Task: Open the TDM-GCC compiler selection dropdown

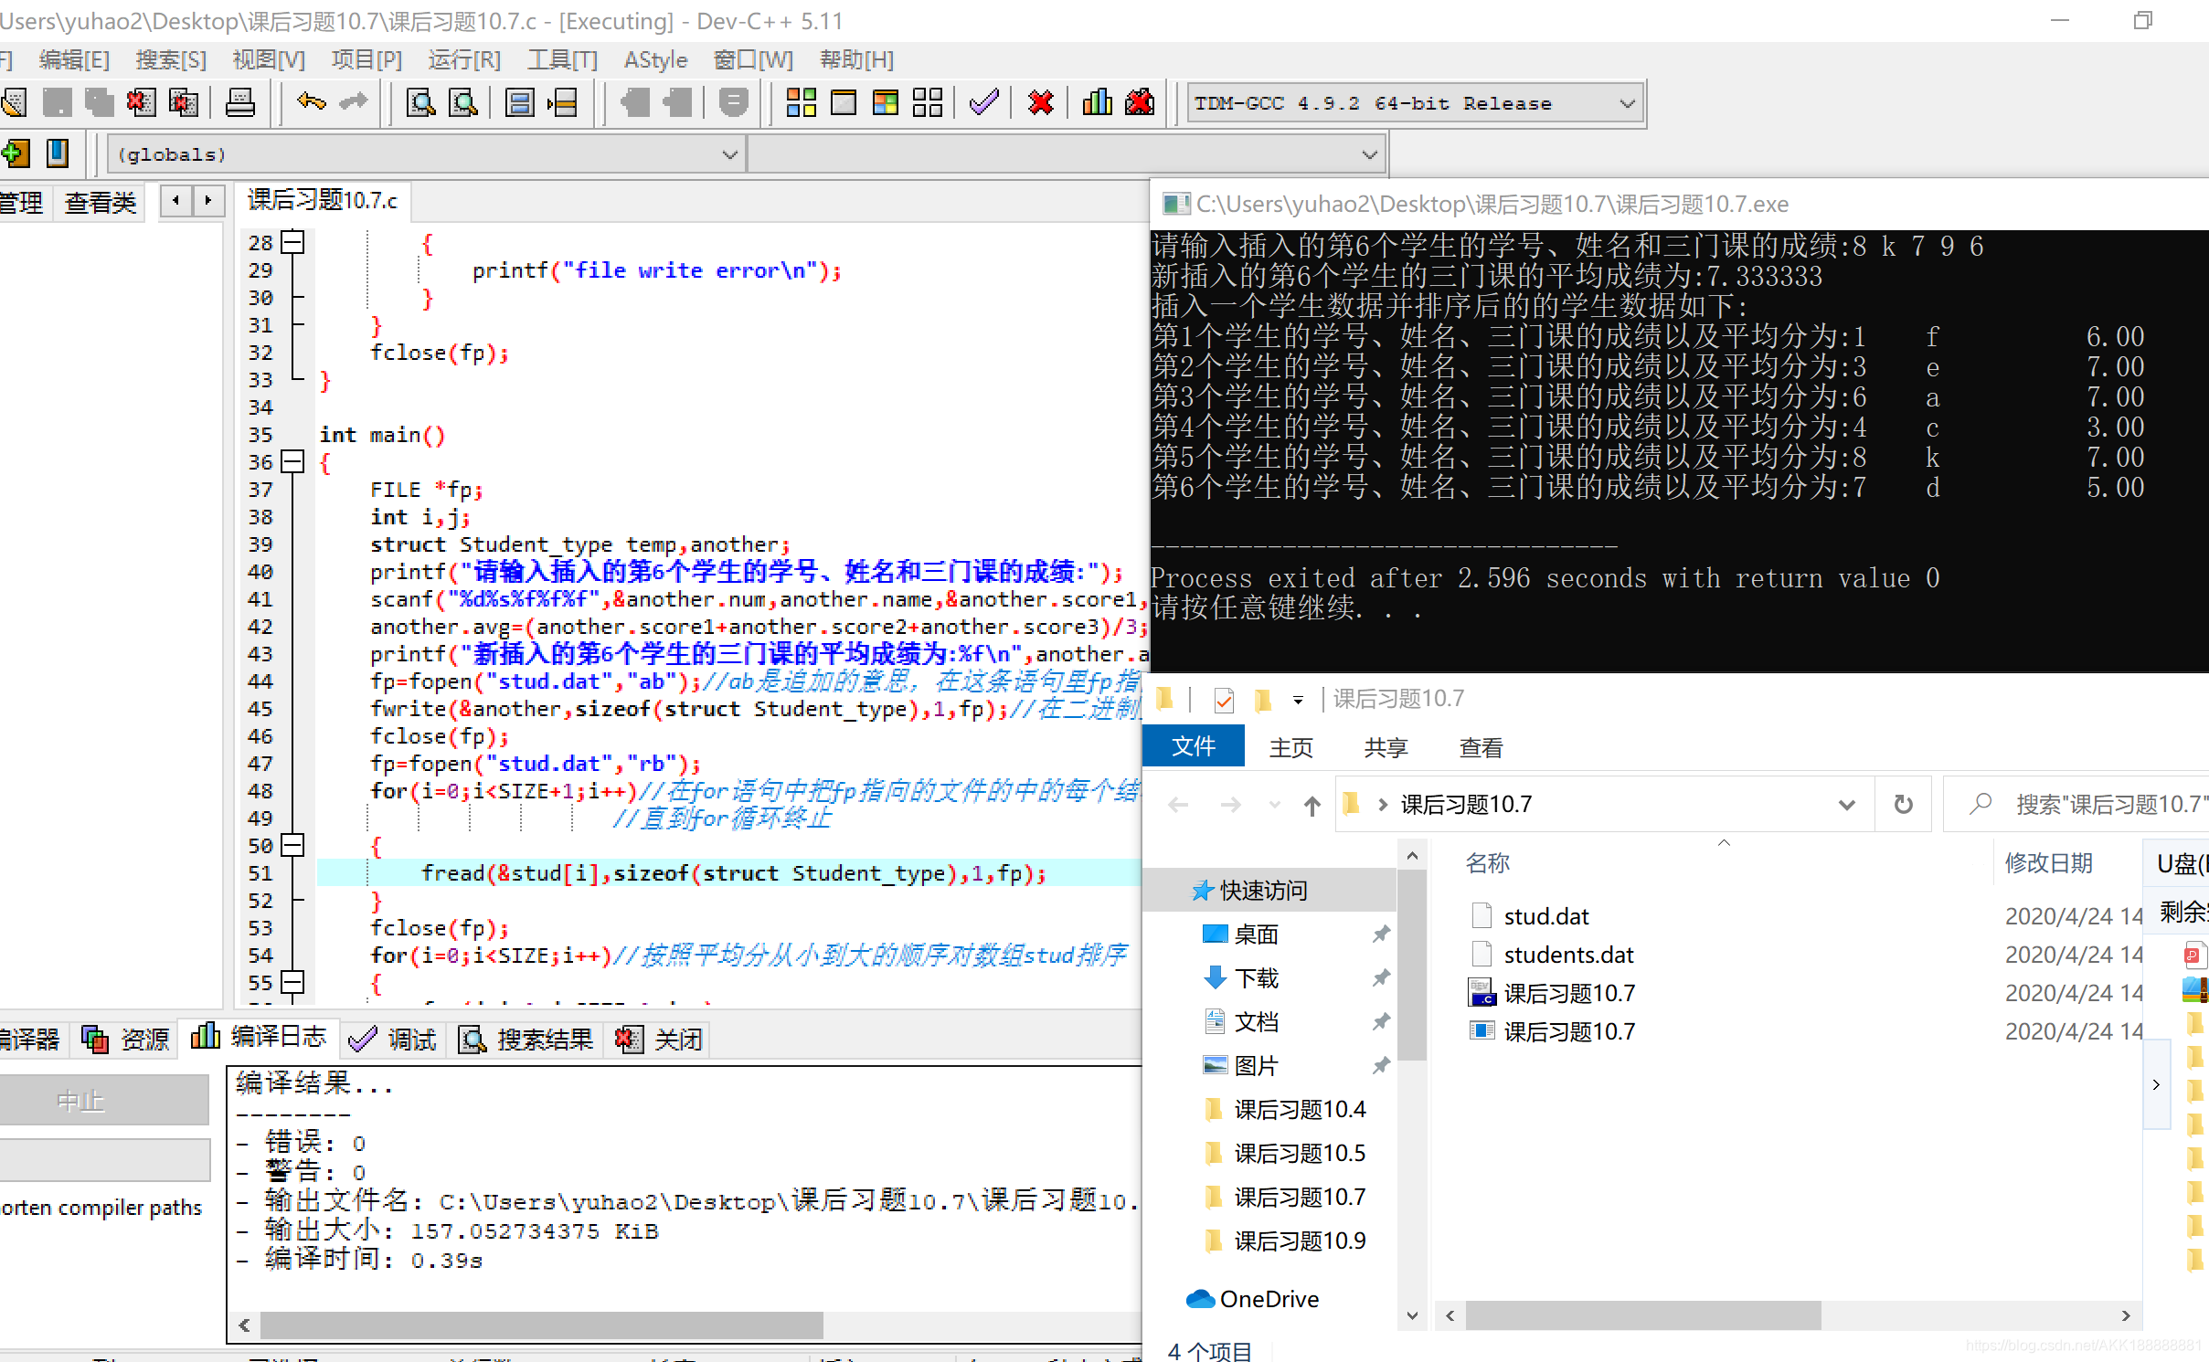Action: click(x=1416, y=103)
